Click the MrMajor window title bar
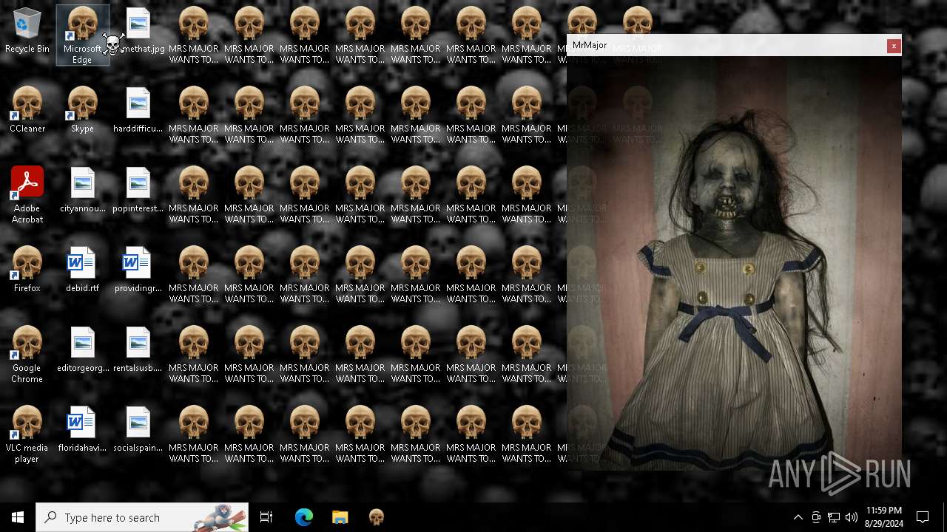947x532 pixels. click(x=727, y=45)
